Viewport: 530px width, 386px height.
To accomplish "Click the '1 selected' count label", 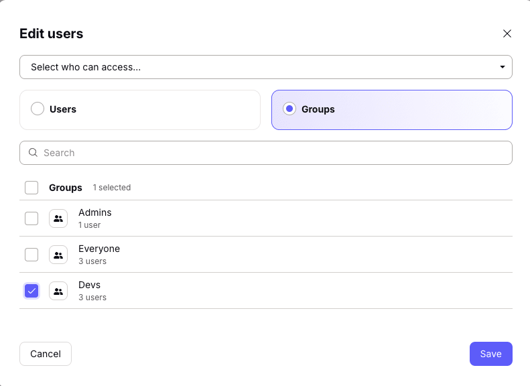I will tap(112, 187).
